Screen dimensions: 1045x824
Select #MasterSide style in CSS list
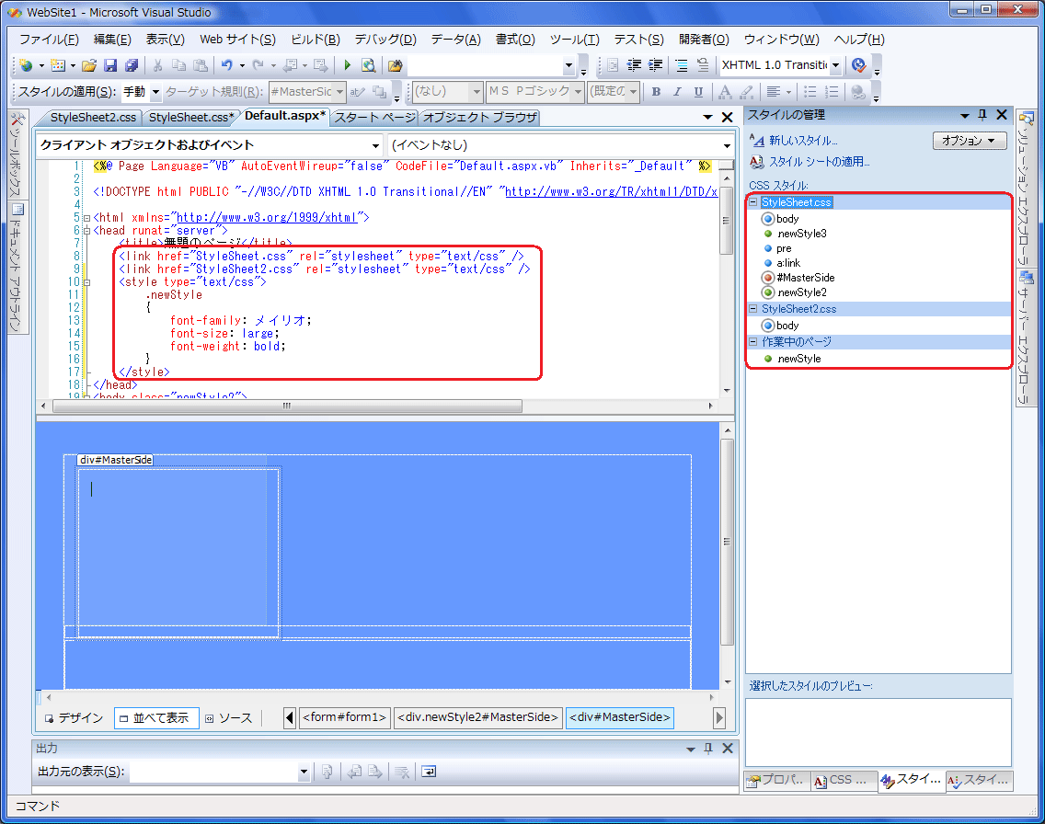point(805,277)
